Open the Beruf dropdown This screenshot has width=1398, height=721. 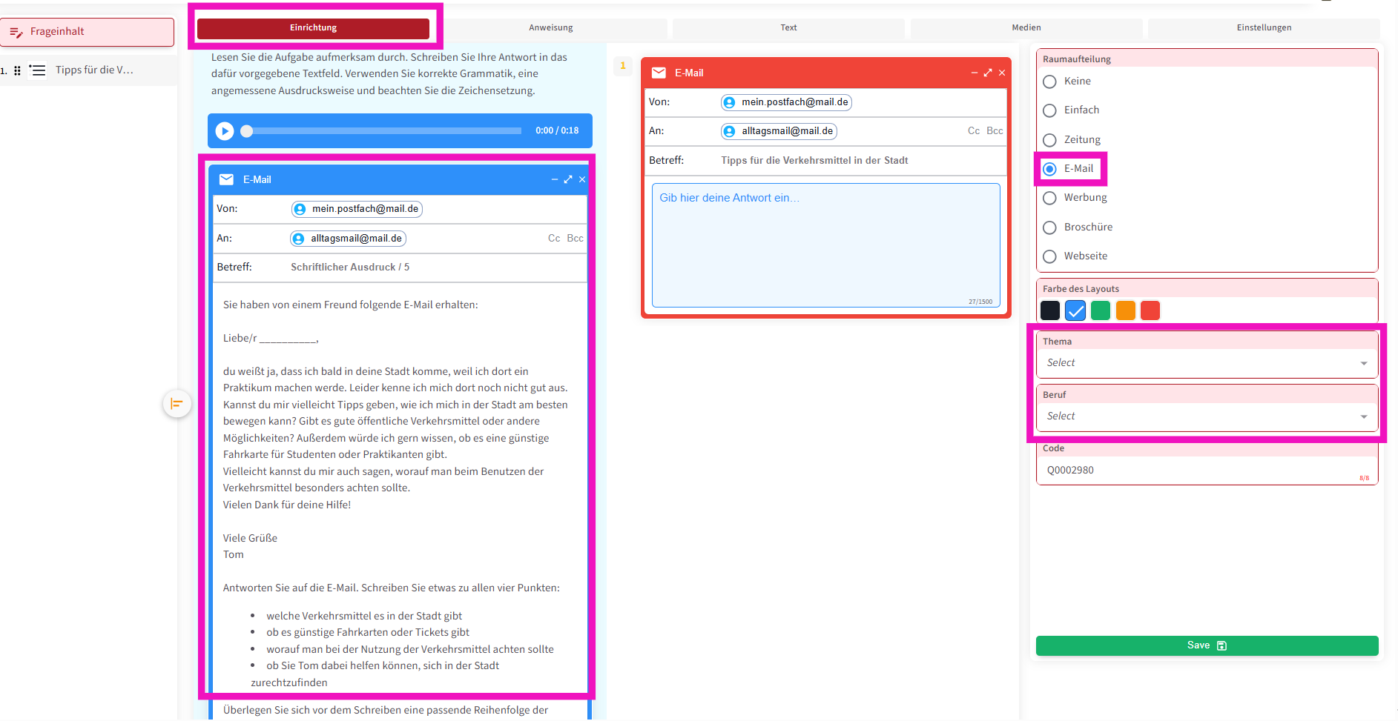[x=1206, y=416]
